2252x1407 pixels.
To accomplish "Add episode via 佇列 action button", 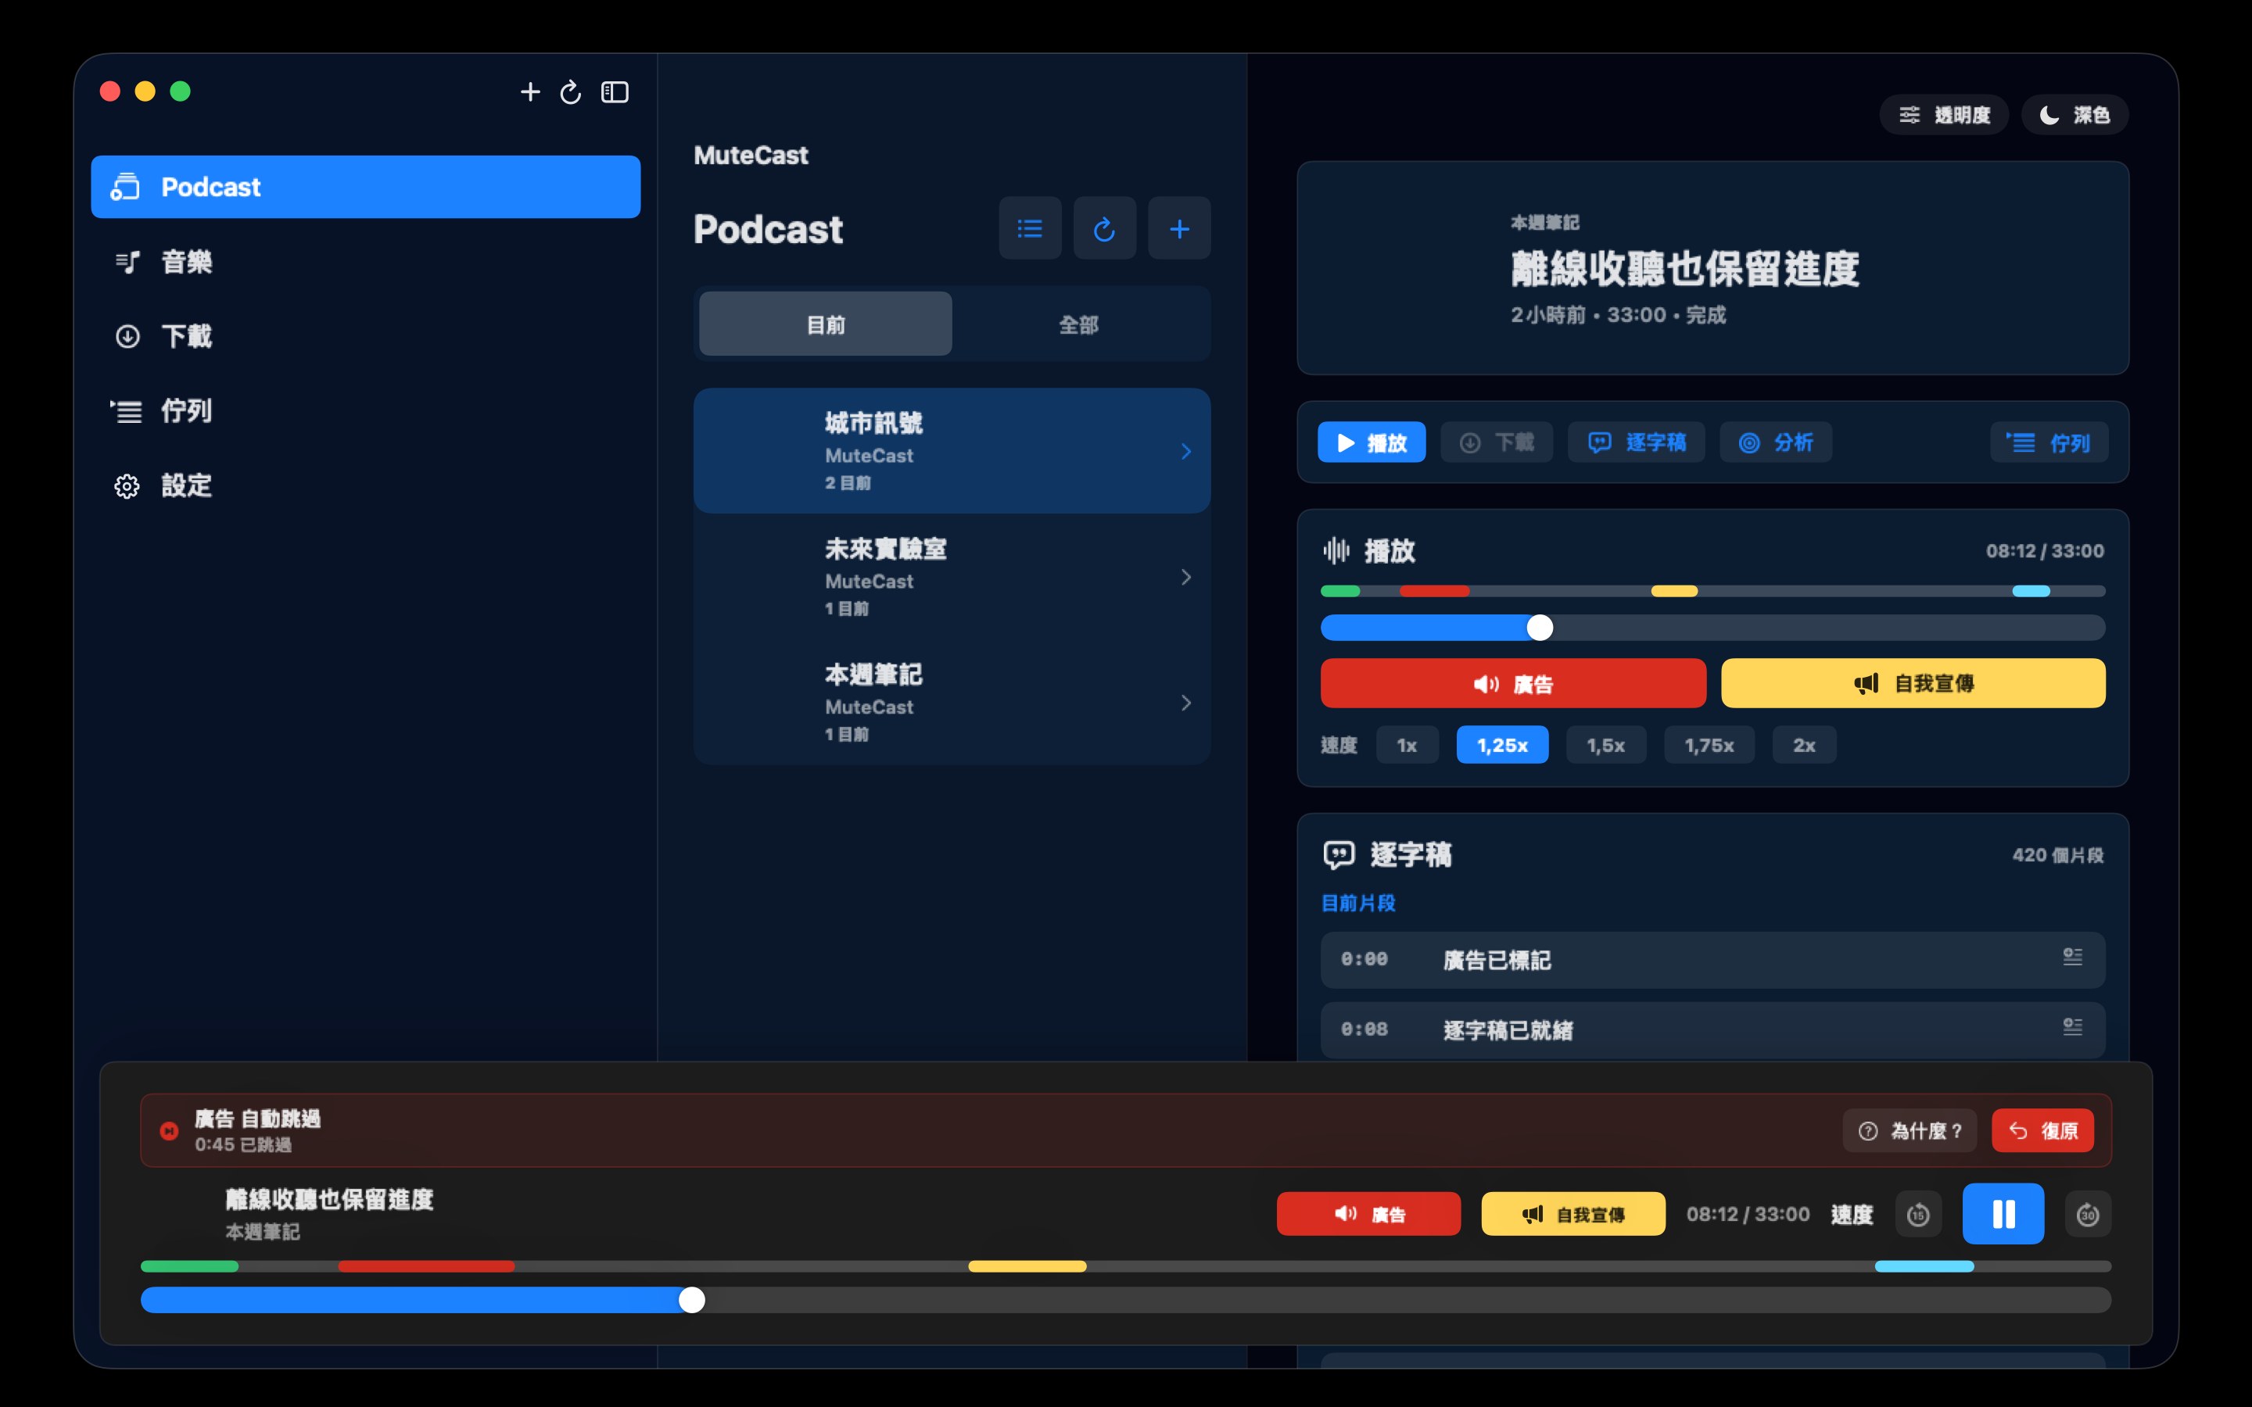I will (2049, 442).
